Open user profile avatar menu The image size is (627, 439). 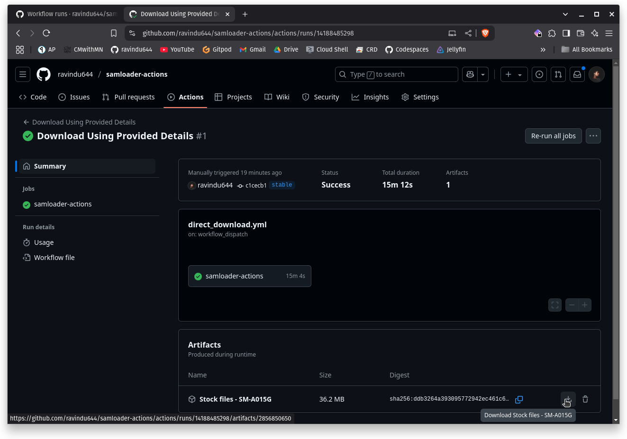[x=597, y=74]
